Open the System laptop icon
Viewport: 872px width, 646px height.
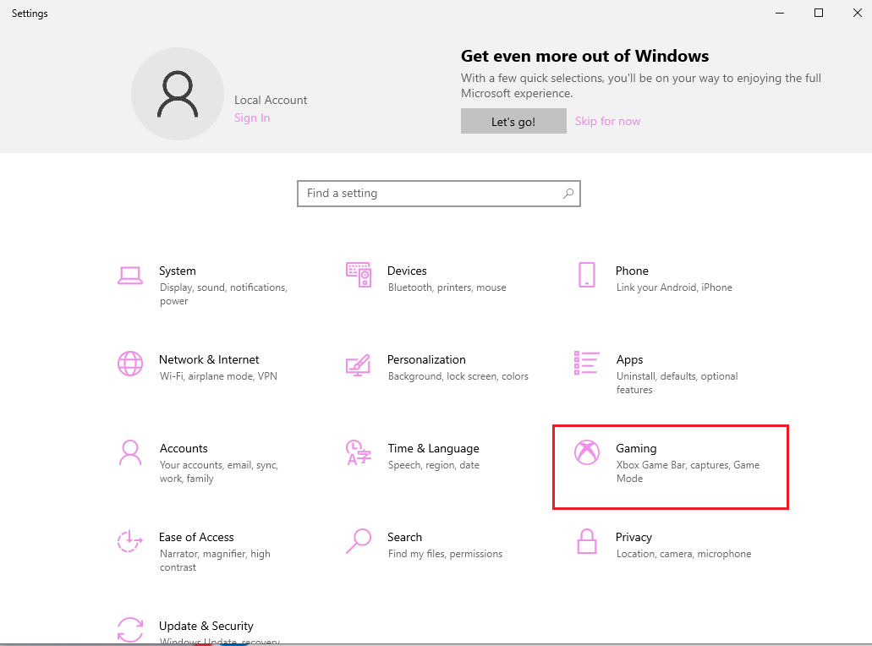[130, 275]
